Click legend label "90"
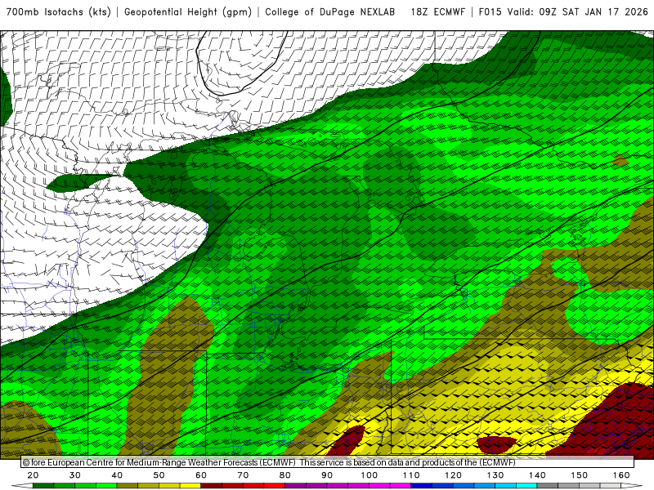654x490 pixels. 327,475
